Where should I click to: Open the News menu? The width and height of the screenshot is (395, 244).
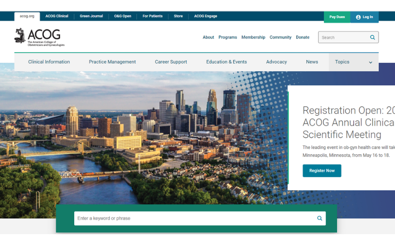click(x=312, y=62)
